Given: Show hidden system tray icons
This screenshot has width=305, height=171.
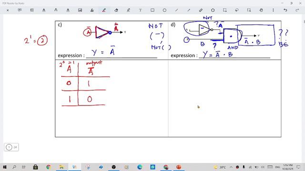Looking at the screenshot, I should click(231, 167).
